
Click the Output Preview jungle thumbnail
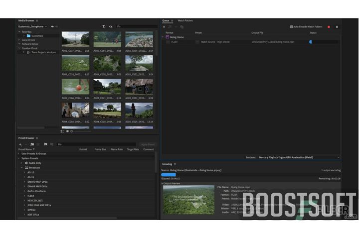[x=188, y=200]
